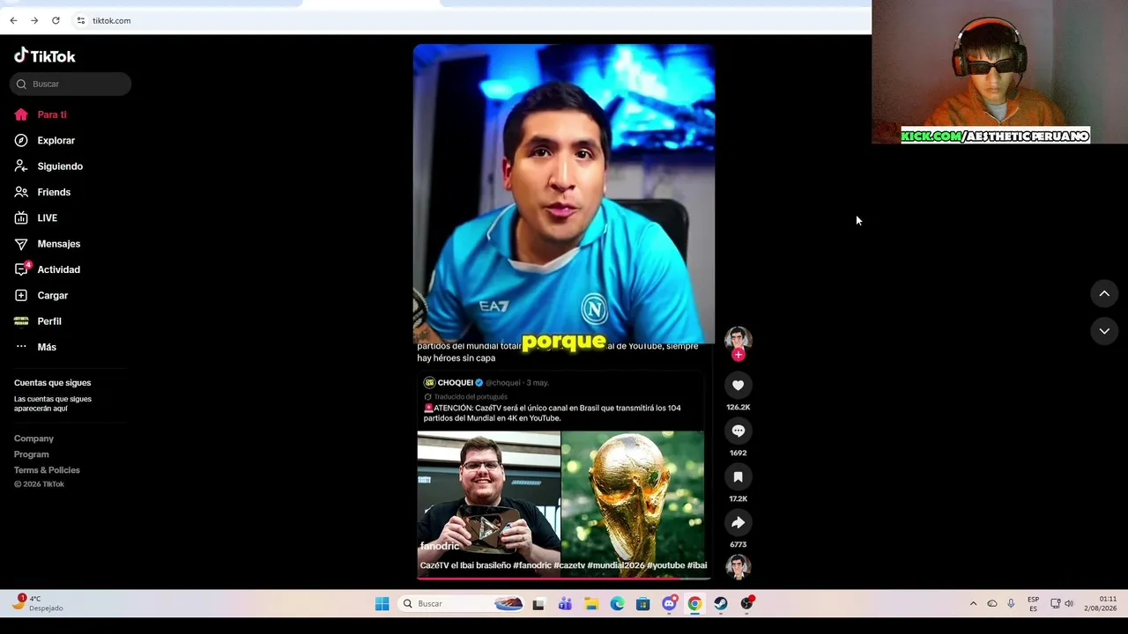This screenshot has height=634, width=1128.
Task: Open the ESP ES language switcher
Action: (x=1034, y=604)
